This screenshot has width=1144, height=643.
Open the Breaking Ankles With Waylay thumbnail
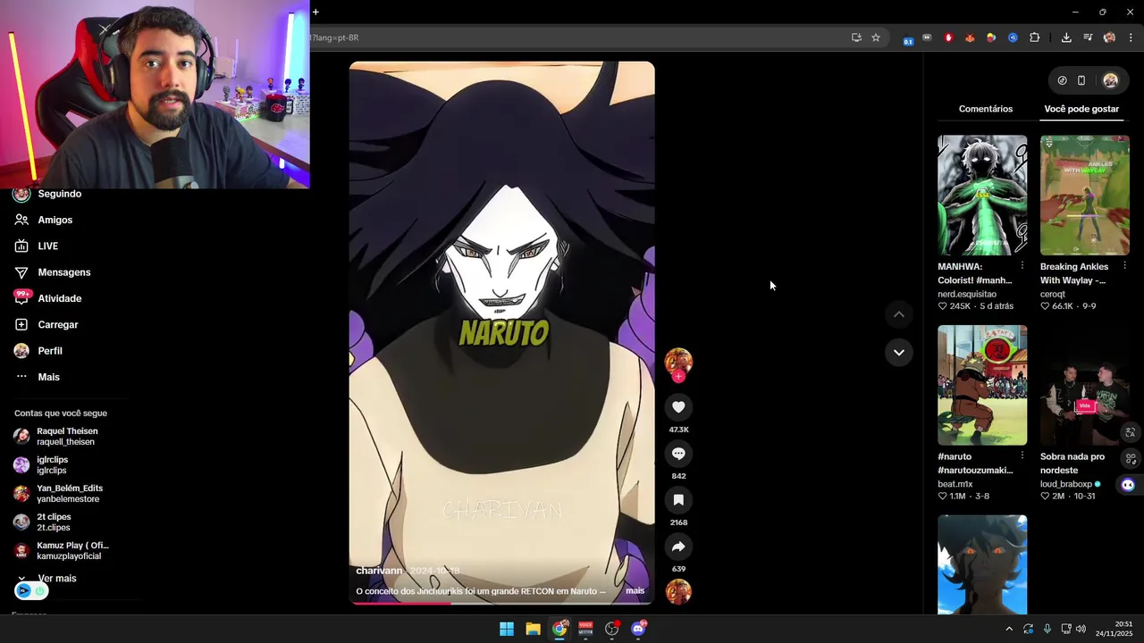[x=1085, y=196]
